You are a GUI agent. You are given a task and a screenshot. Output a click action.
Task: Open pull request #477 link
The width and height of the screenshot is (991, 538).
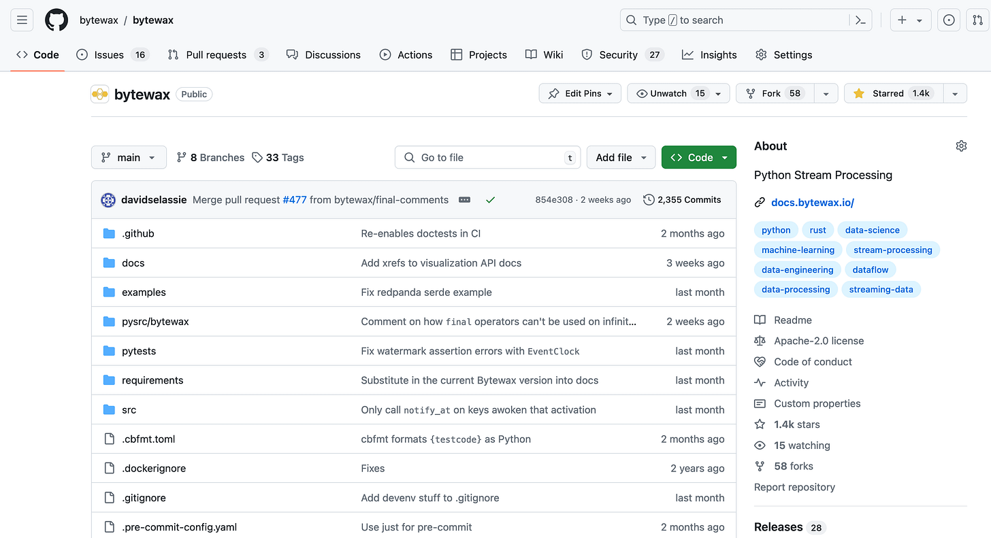click(295, 200)
